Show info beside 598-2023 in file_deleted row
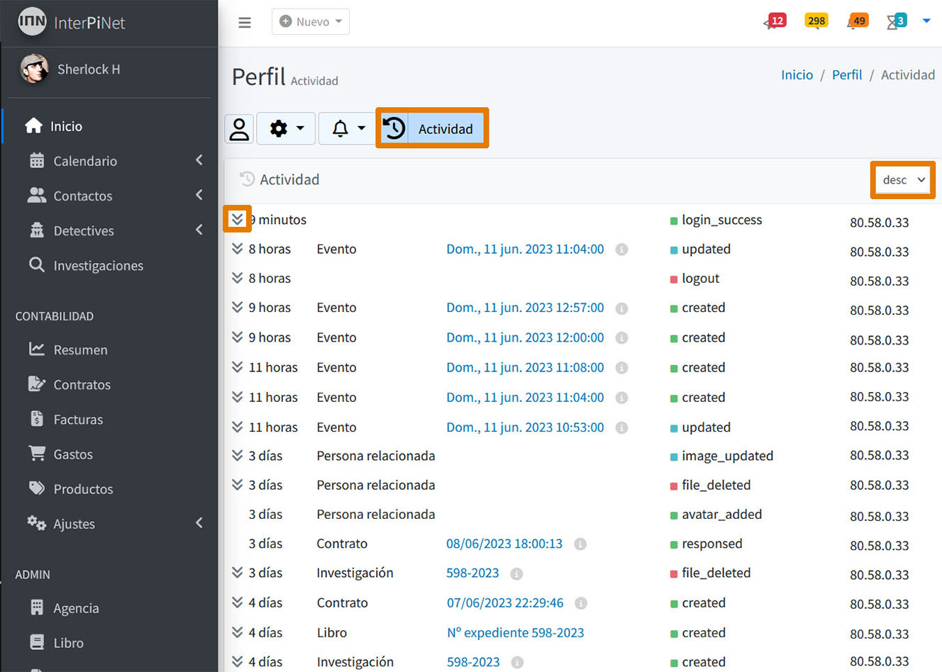 tap(516, 573)
